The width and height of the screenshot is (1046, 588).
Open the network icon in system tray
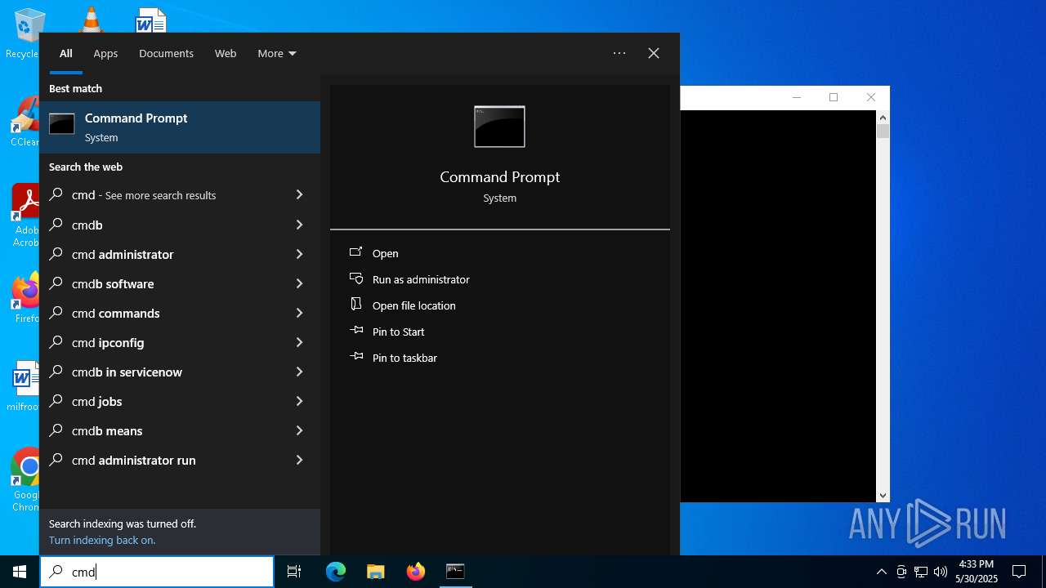click(x=921, y=572)
